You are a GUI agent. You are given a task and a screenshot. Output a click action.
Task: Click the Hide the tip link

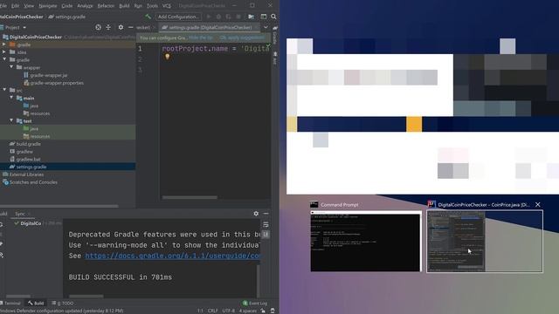(x=200, y=38)
